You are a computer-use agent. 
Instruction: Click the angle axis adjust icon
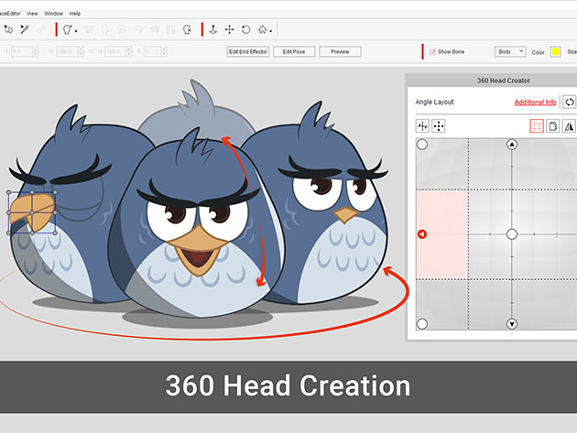pyautogui.click(x=422, y=126)
